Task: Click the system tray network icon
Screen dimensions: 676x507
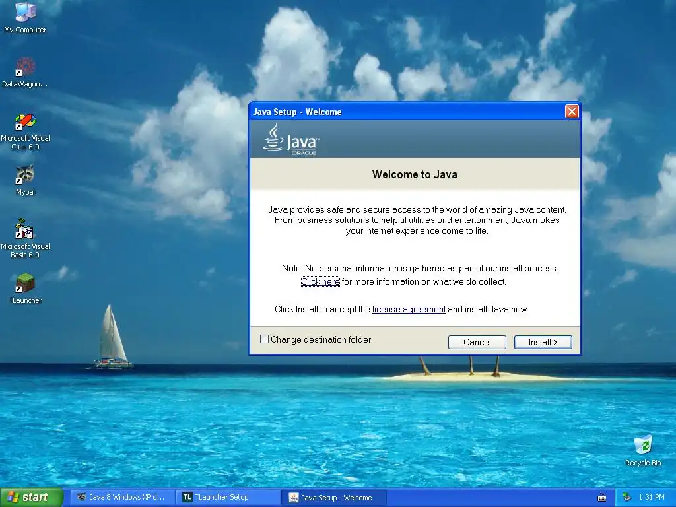Action: point(627,497)
